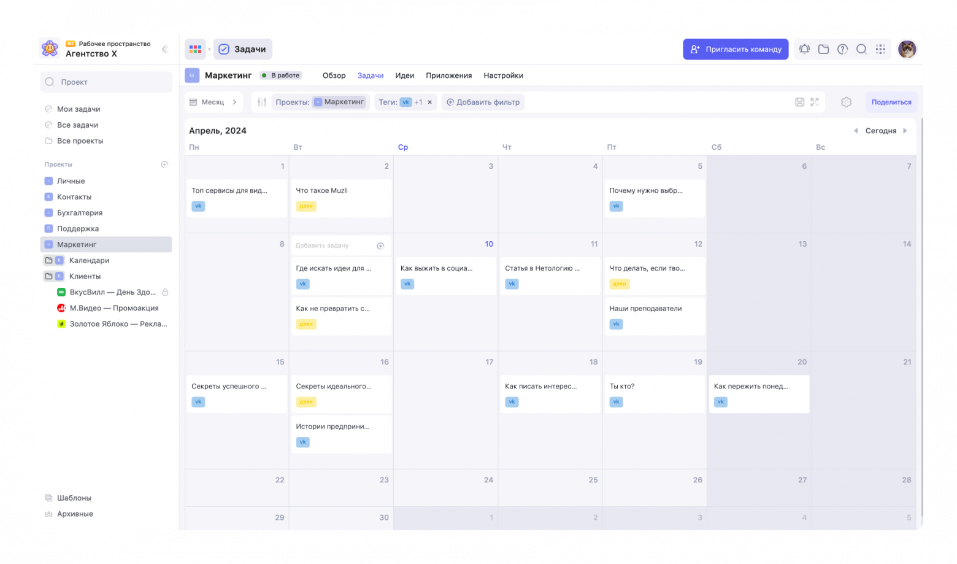The height and width of the screenshot is (564, 957).
Task: Click the yellow дзен tag on Что такое Muzli
Action: [306, 206]
